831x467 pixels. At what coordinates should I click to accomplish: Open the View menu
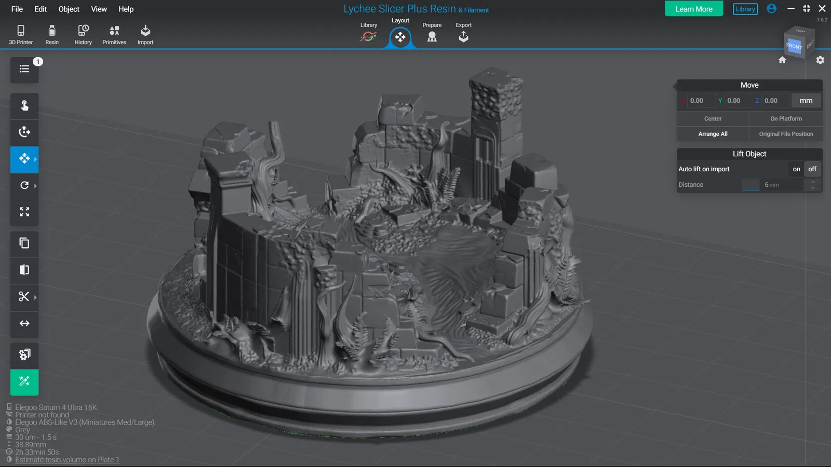coord(99,9)
